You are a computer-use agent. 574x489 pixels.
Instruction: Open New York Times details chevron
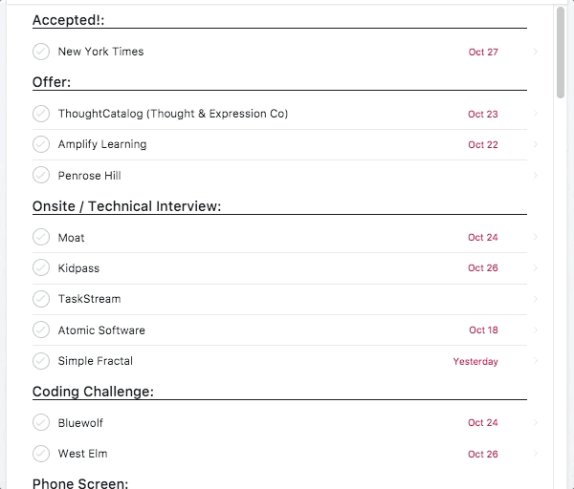pos(536,52)
